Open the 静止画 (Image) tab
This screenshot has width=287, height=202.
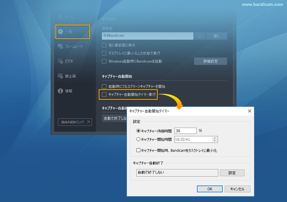67,76
